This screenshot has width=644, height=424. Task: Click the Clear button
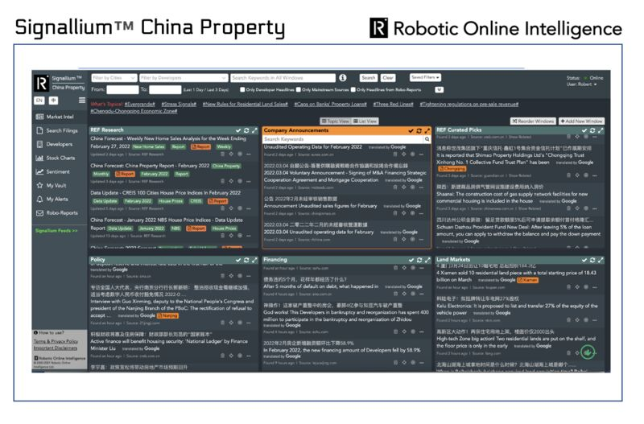388,77
